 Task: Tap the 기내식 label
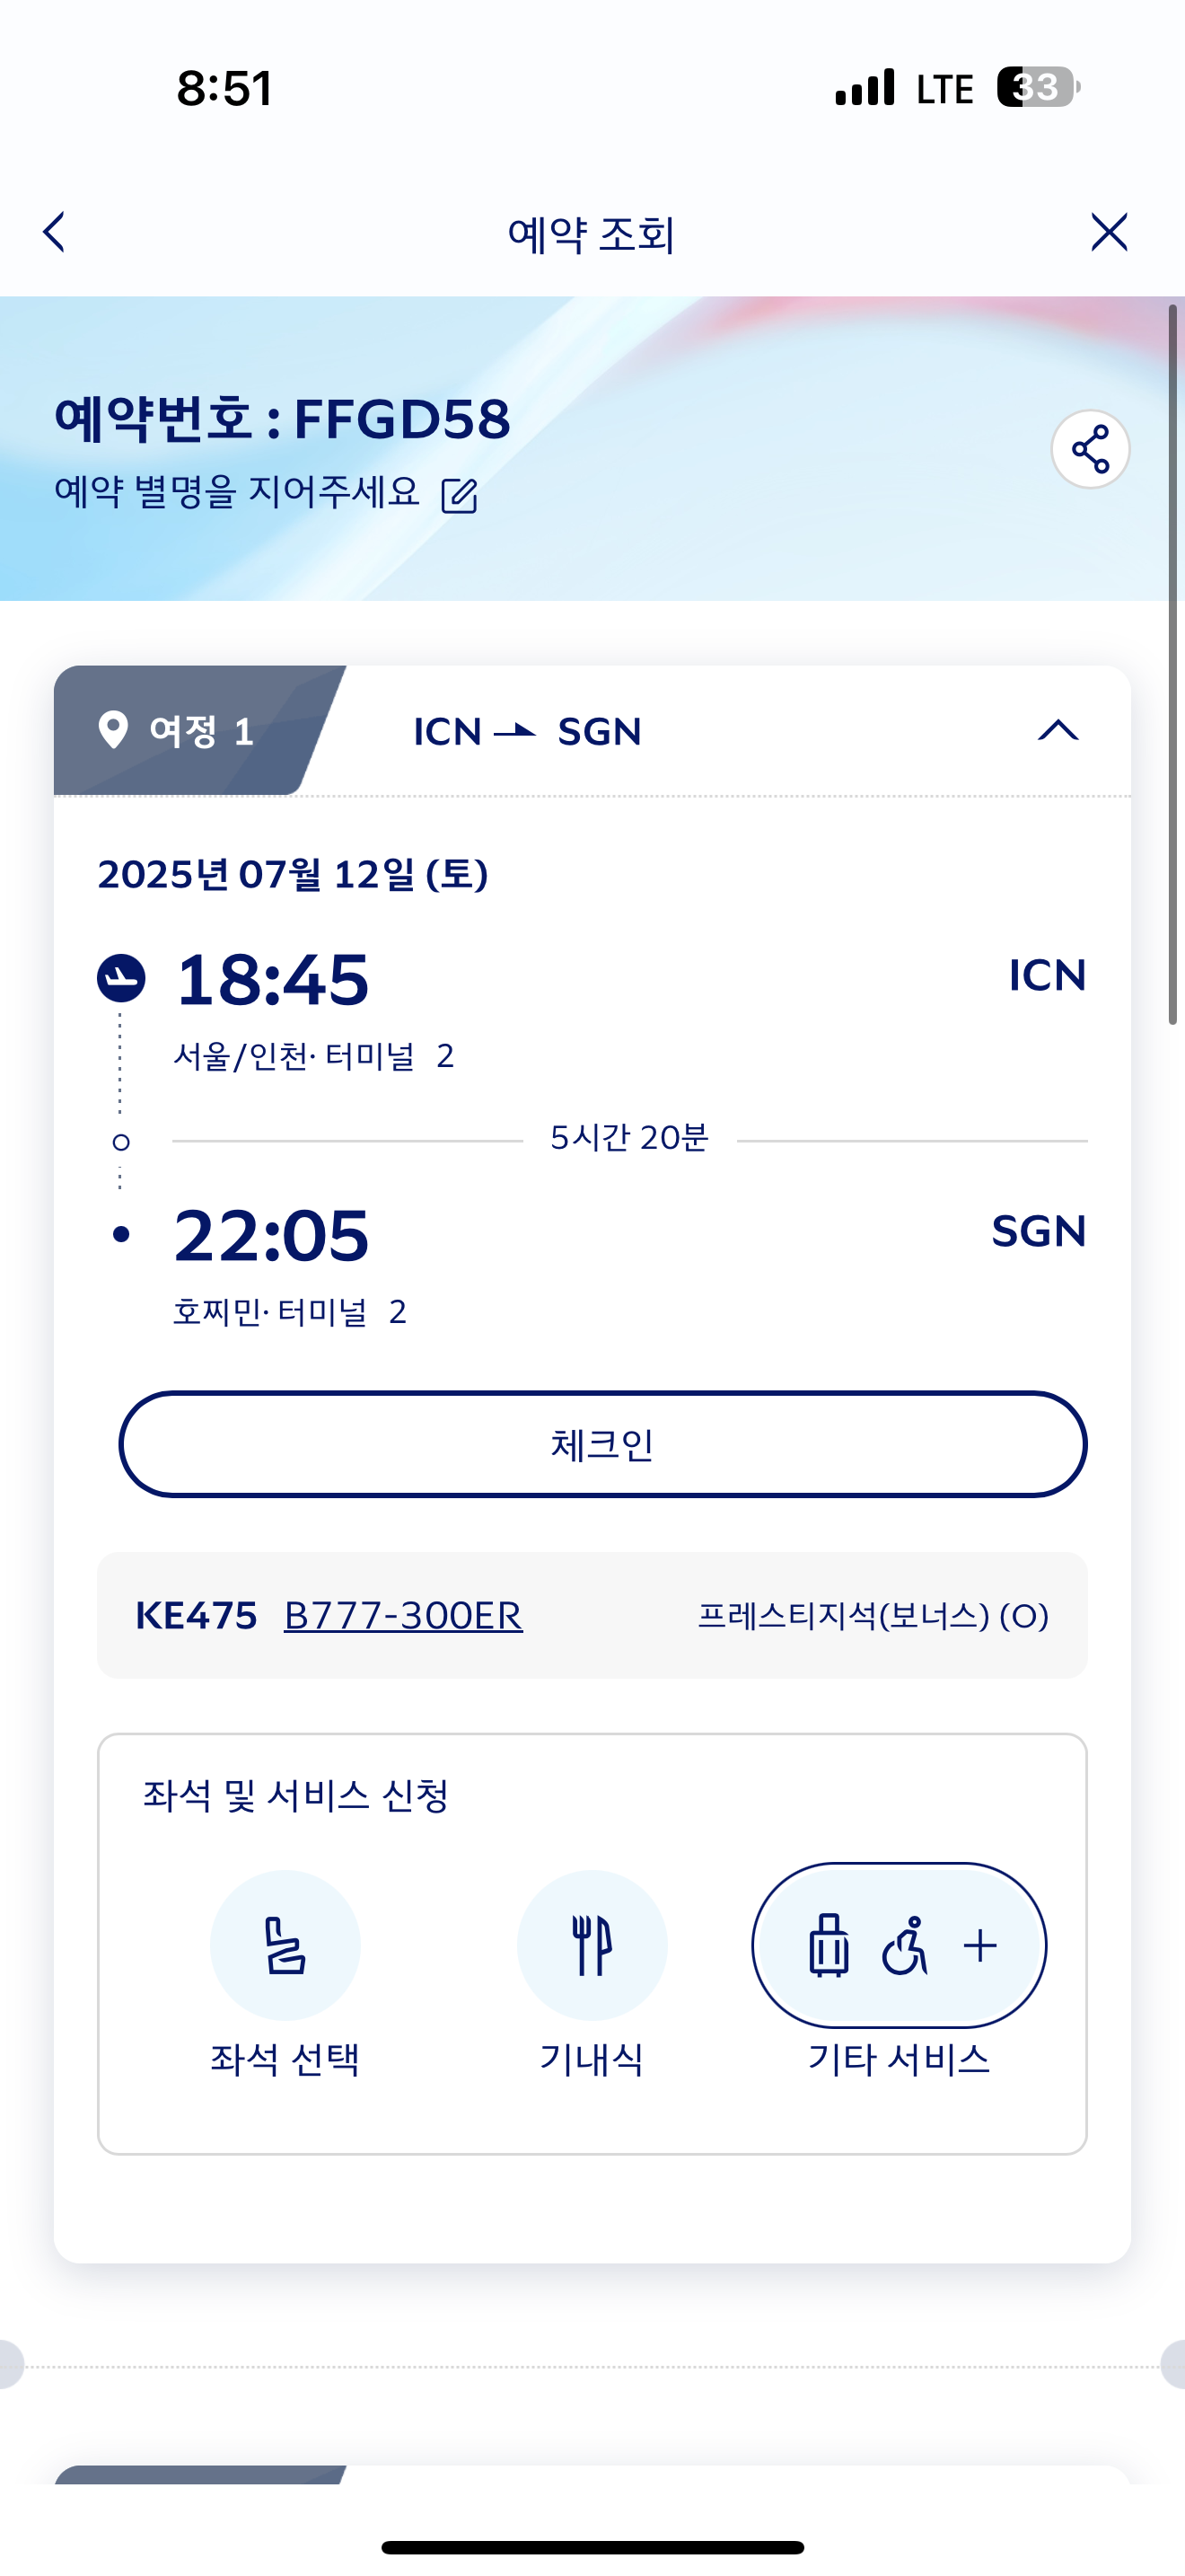pyautogui.click(x=592, y=2059)
